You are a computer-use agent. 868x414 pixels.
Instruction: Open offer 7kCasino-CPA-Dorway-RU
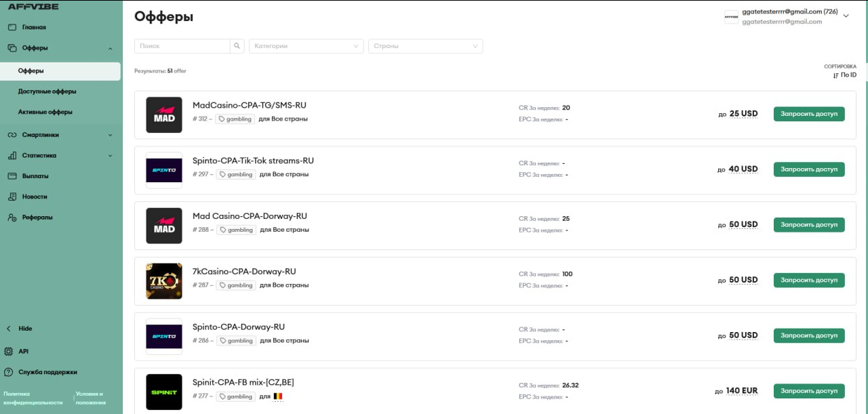(x=244, y=272)
